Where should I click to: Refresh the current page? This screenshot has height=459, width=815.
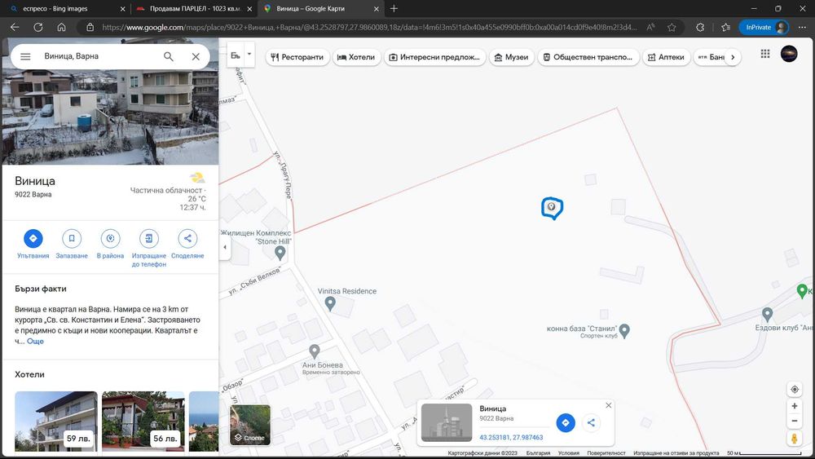38,27
